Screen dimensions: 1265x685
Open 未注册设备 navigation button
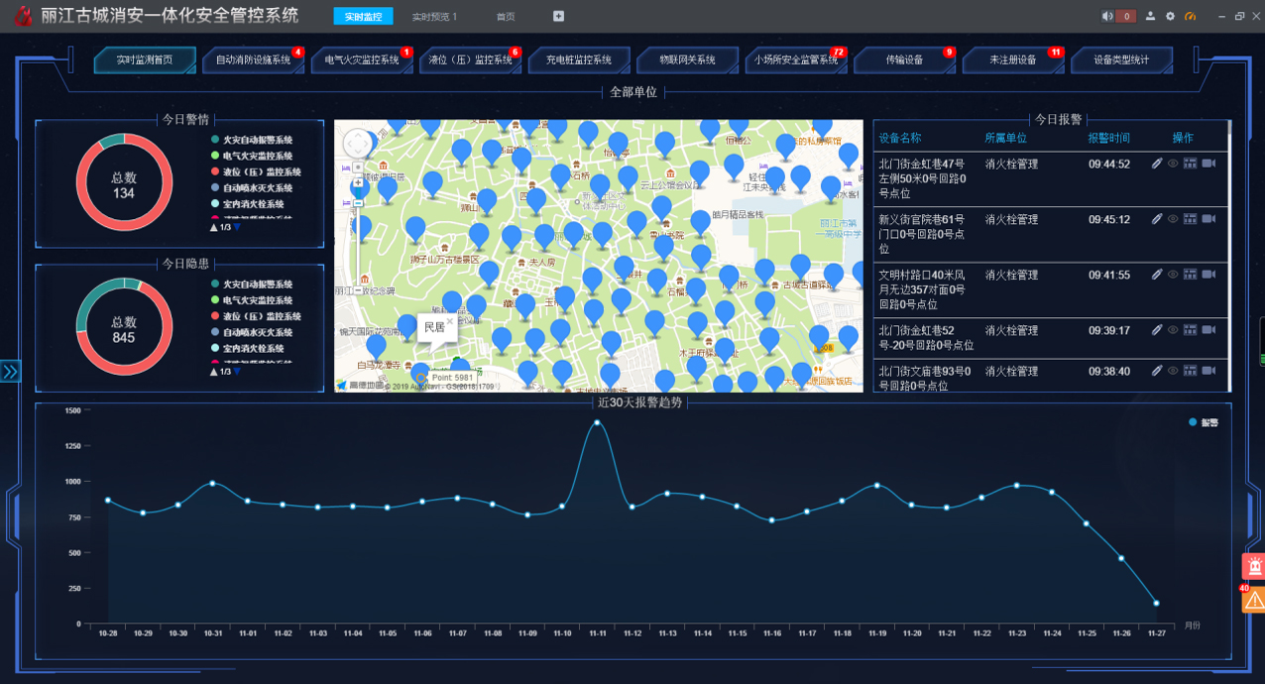click(x=1013, y=60)
